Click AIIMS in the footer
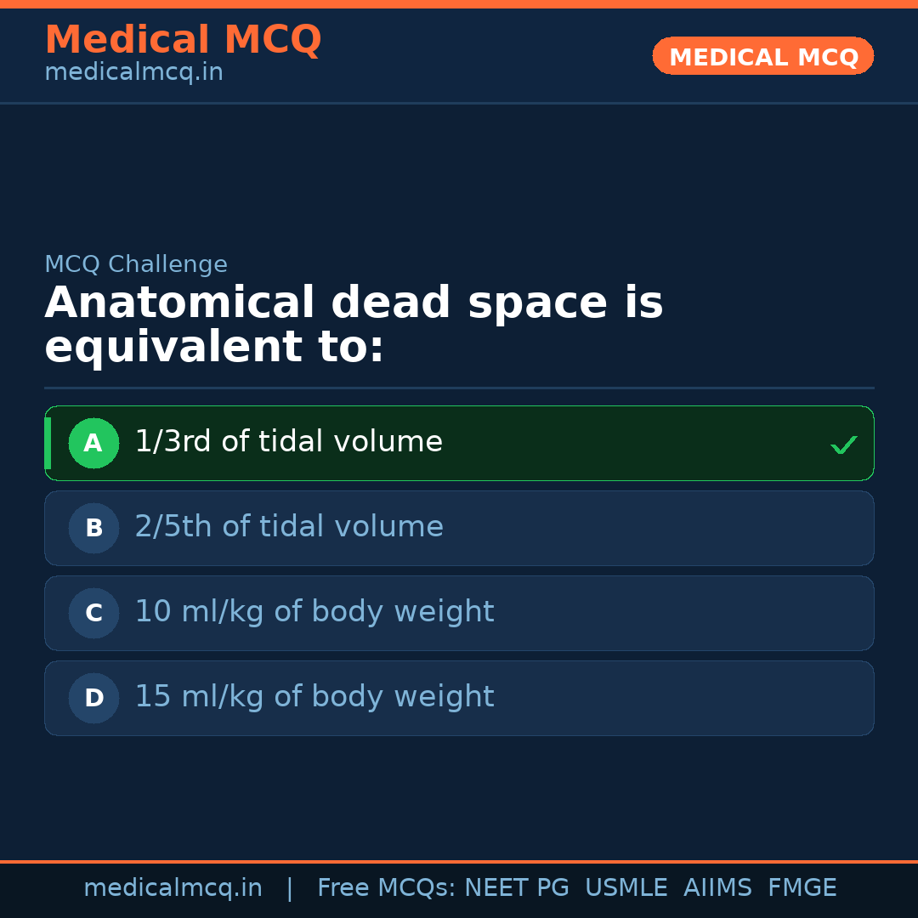 click(x=717, y=888)
